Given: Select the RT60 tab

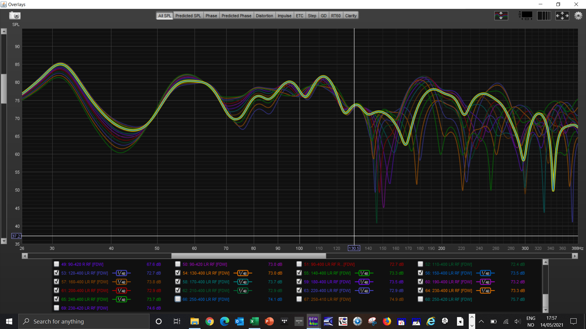Looking at the screenshot, I should pos(336,16).
